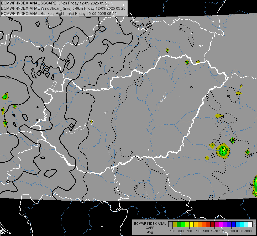
Task: Select the sky blue legend swatch
Action: coord(238,224)
